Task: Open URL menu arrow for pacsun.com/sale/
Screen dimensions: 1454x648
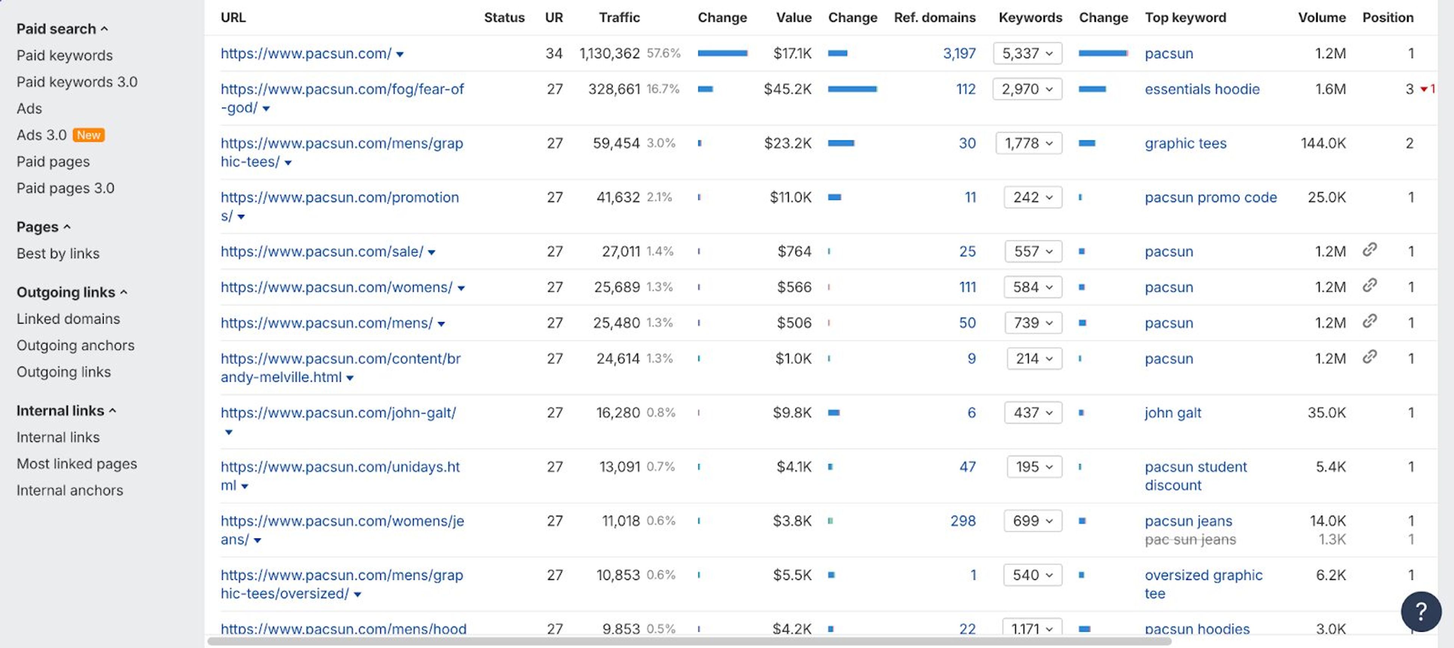Action: (x=431, y=252)
